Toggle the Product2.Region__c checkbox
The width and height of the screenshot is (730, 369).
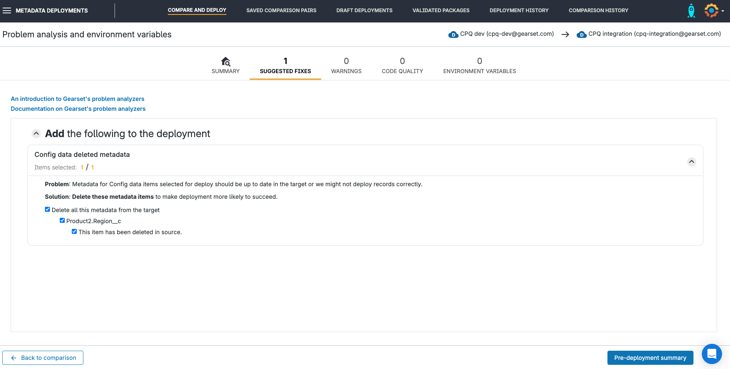coord(62,220)
